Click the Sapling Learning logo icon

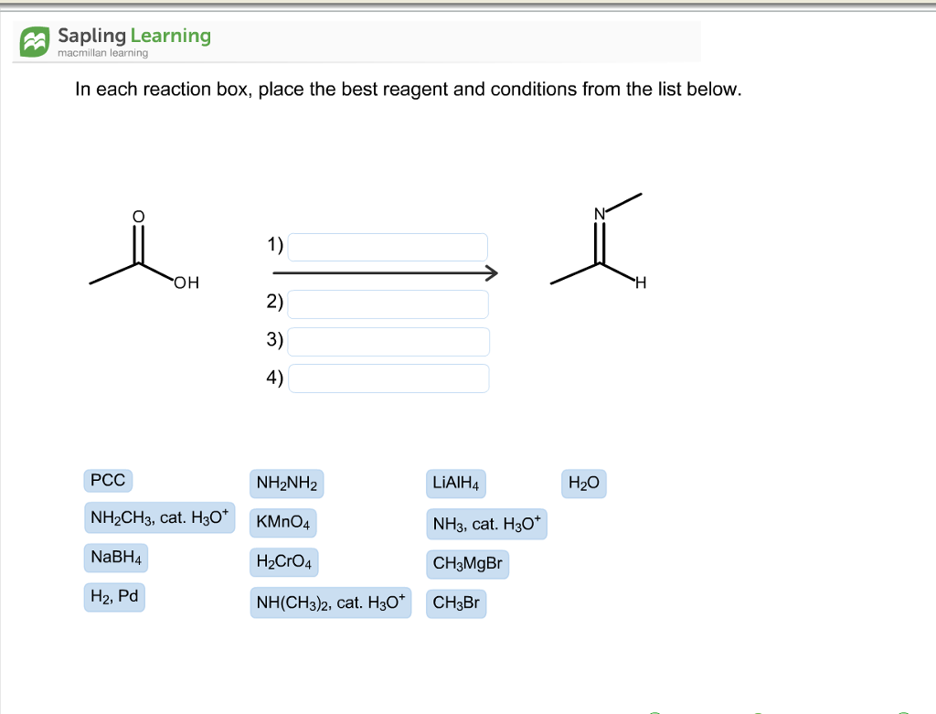[x=35, y=39]
